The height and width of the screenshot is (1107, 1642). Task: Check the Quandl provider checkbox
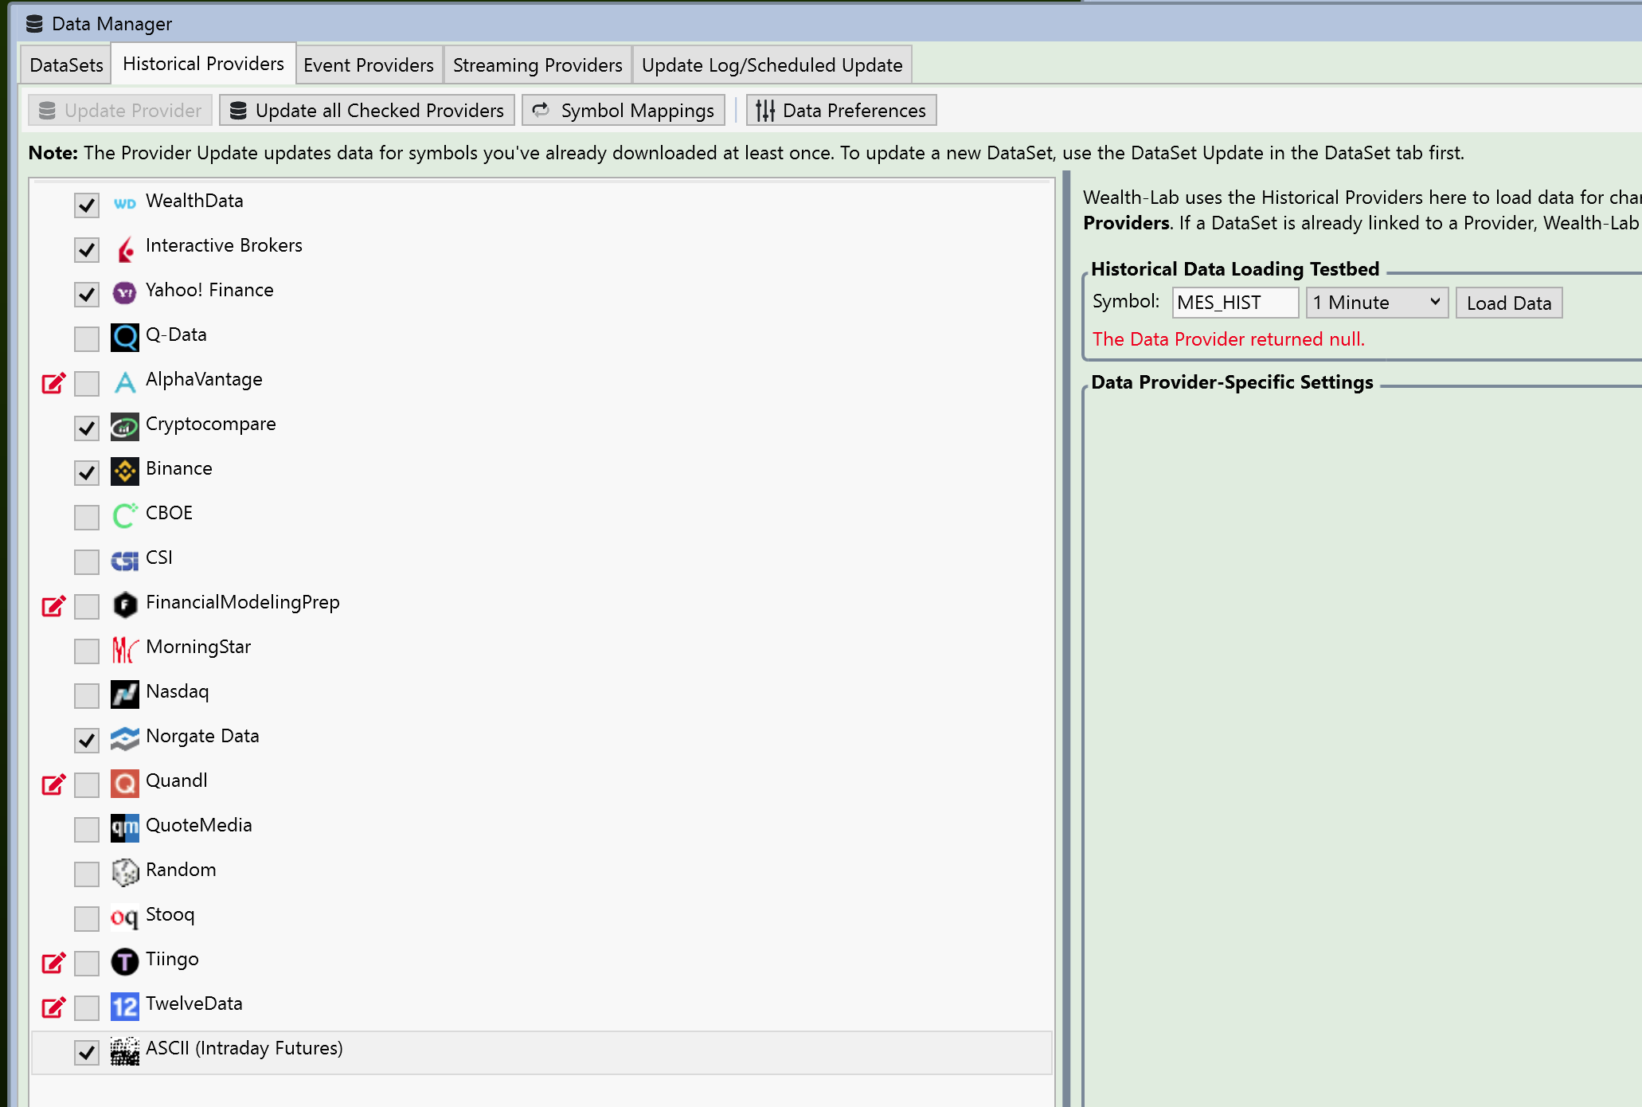click(87, 784)
